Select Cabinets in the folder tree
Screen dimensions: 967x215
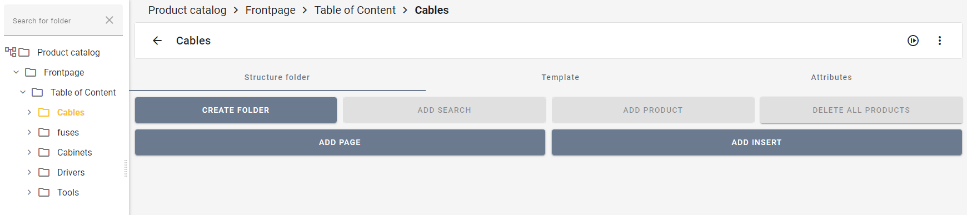(74, 152)
